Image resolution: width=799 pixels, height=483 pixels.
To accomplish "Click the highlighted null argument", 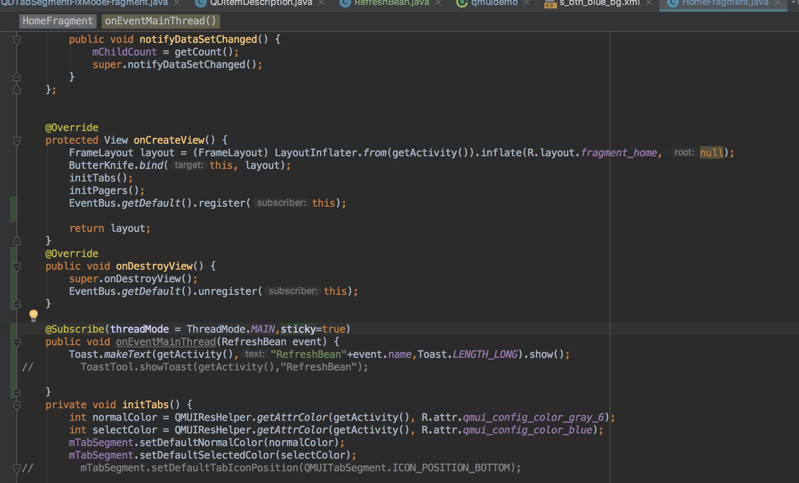I will (712, 153).
